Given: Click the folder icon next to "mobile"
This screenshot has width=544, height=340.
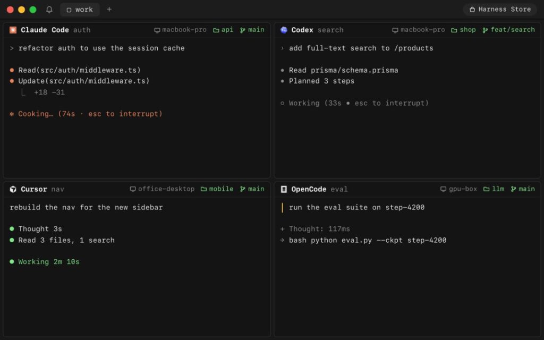Looking at the screenshot, I should point(203,189).
